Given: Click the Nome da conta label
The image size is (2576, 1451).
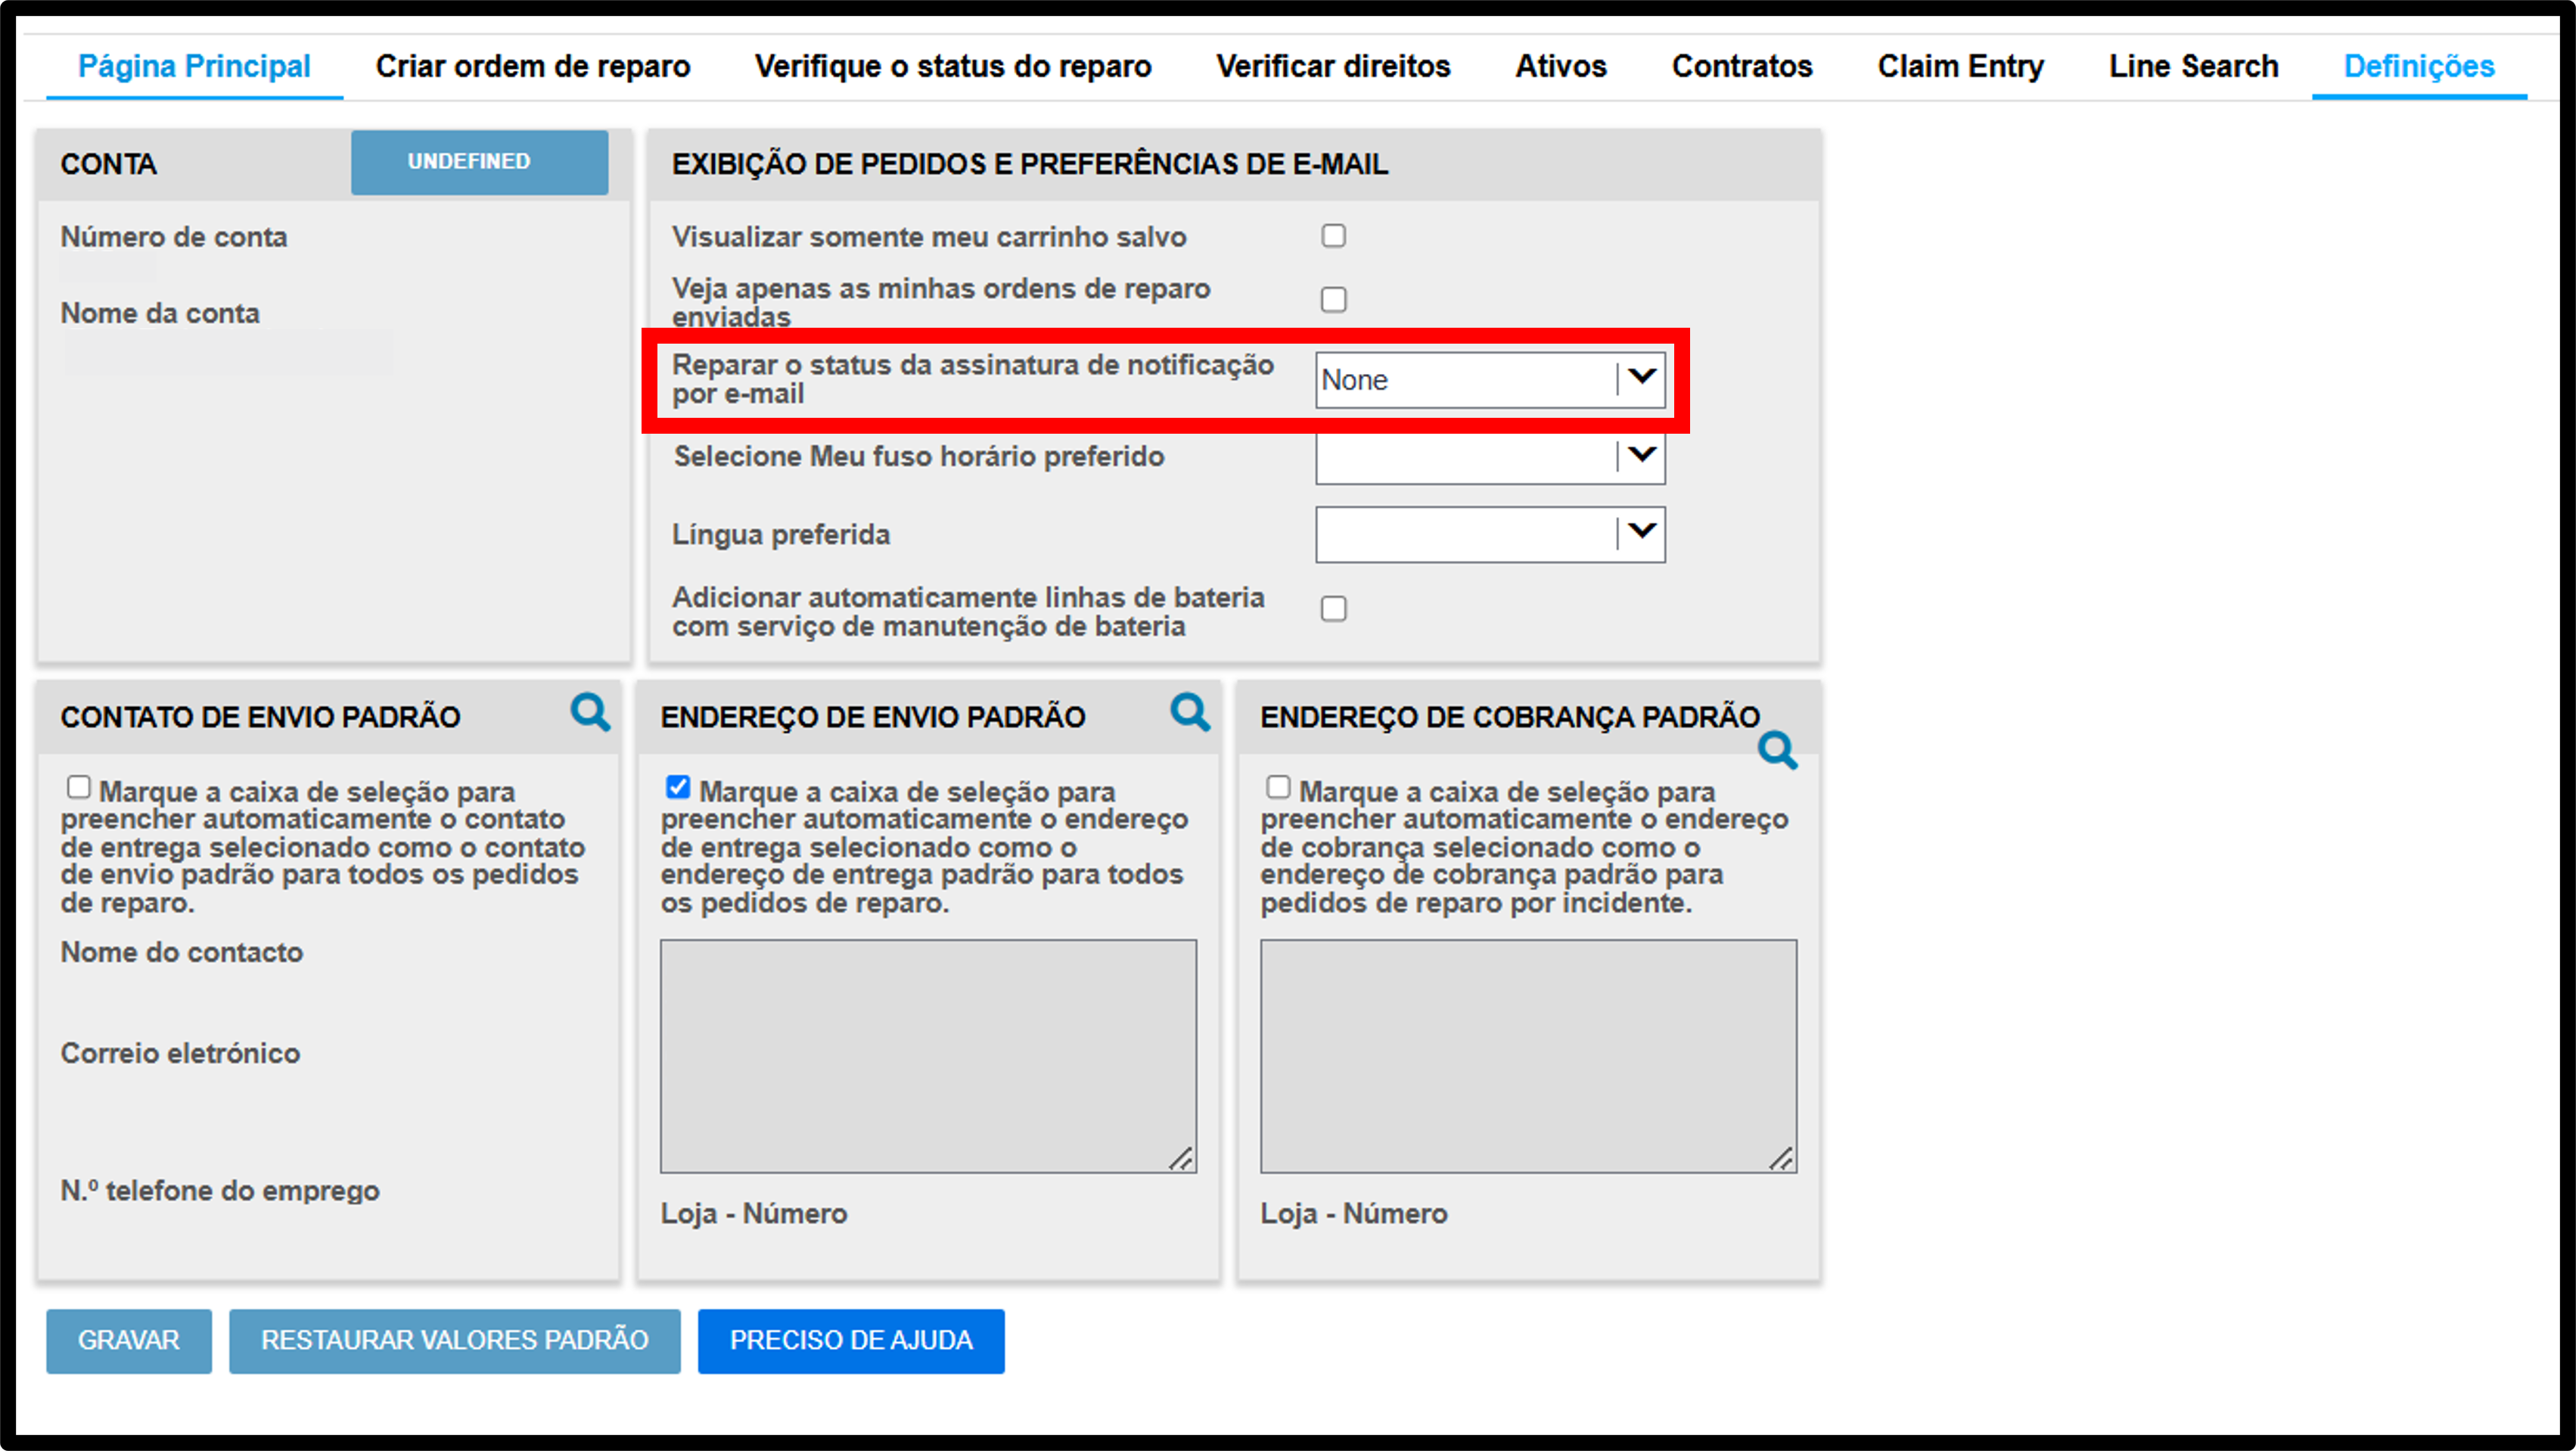Looking at the screenshot, I should pyautogui.click(x=160, y=313).
